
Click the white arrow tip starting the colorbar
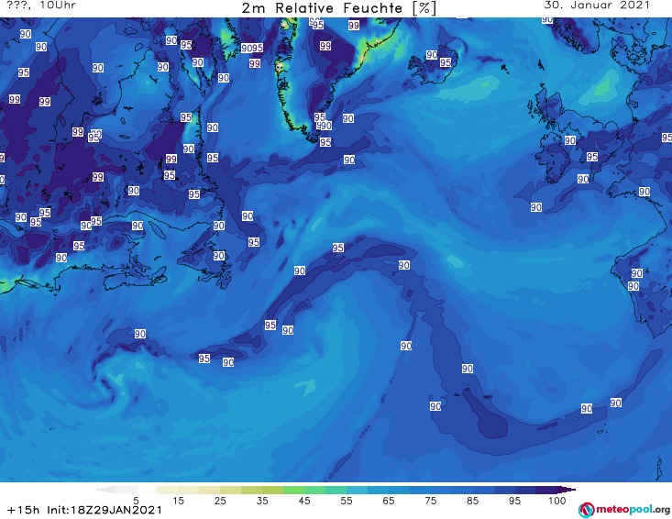[x=105, y=490]
